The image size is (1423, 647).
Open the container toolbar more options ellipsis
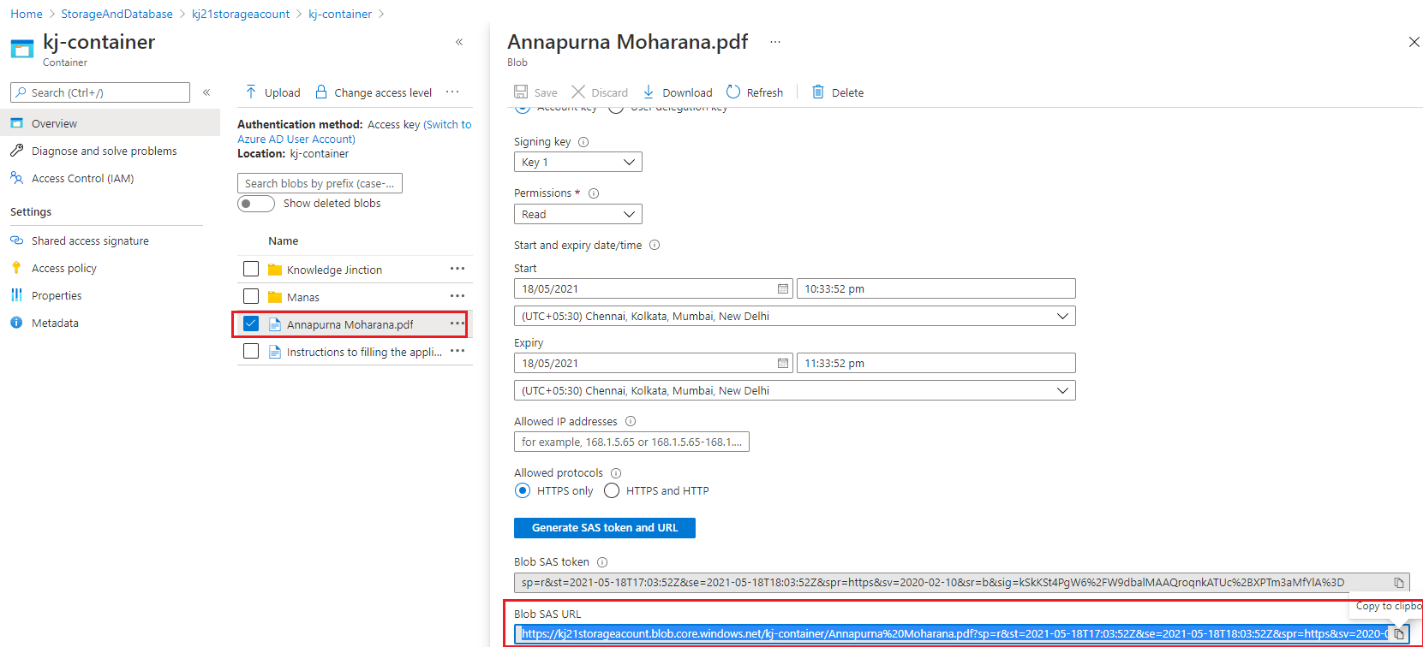point(452,92)
